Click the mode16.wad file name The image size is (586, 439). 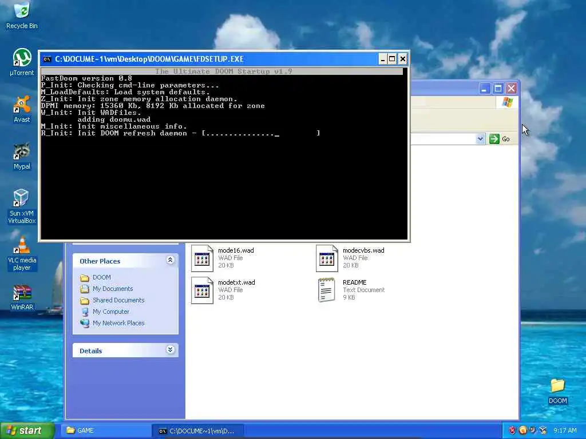coord(236,250)
